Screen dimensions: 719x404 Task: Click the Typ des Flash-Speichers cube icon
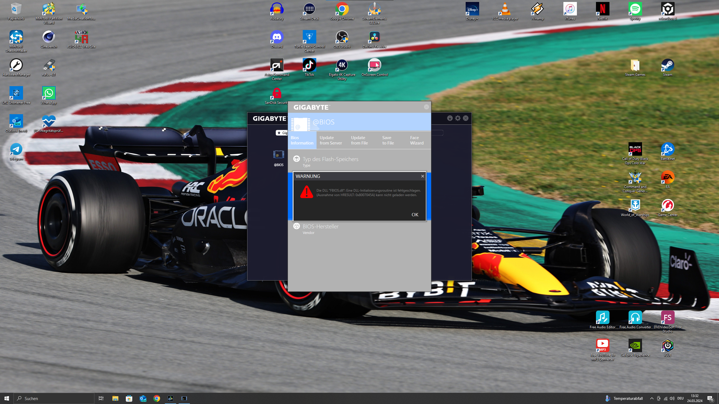tap(297, 159)
